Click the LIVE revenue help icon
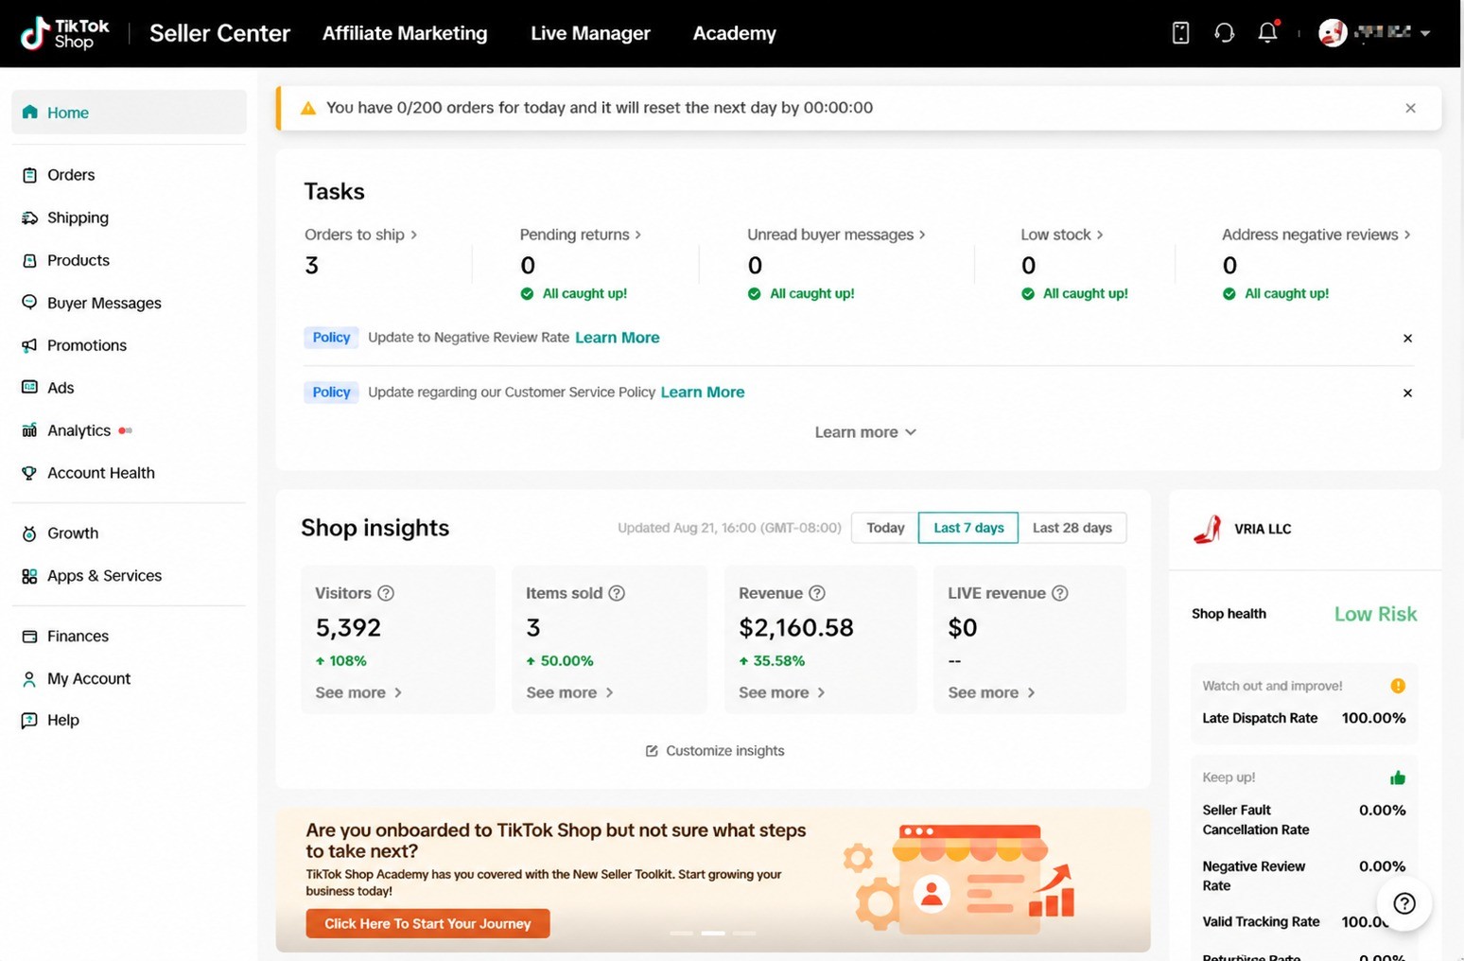This screenshot has height=961, width=1464. pyautogui.click(x=1060, y=593)
